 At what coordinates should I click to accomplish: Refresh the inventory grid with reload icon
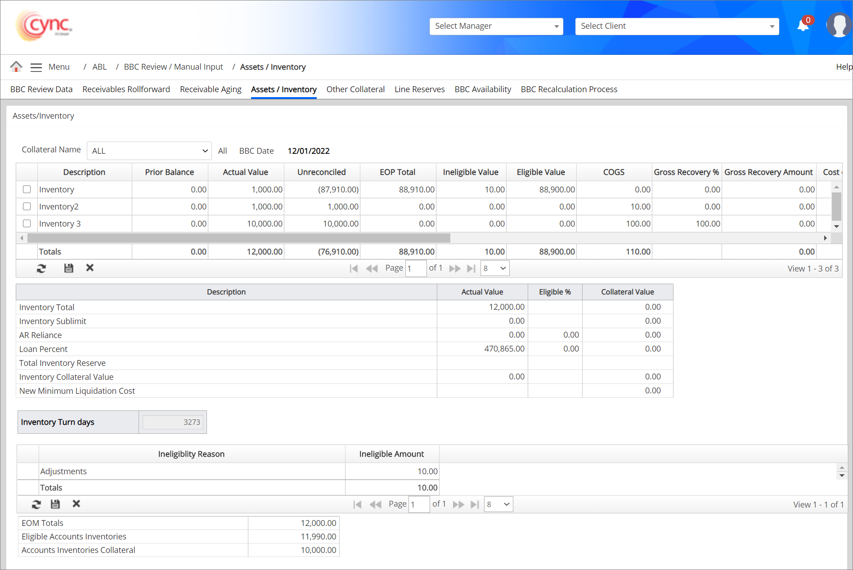tap(41, 268)
